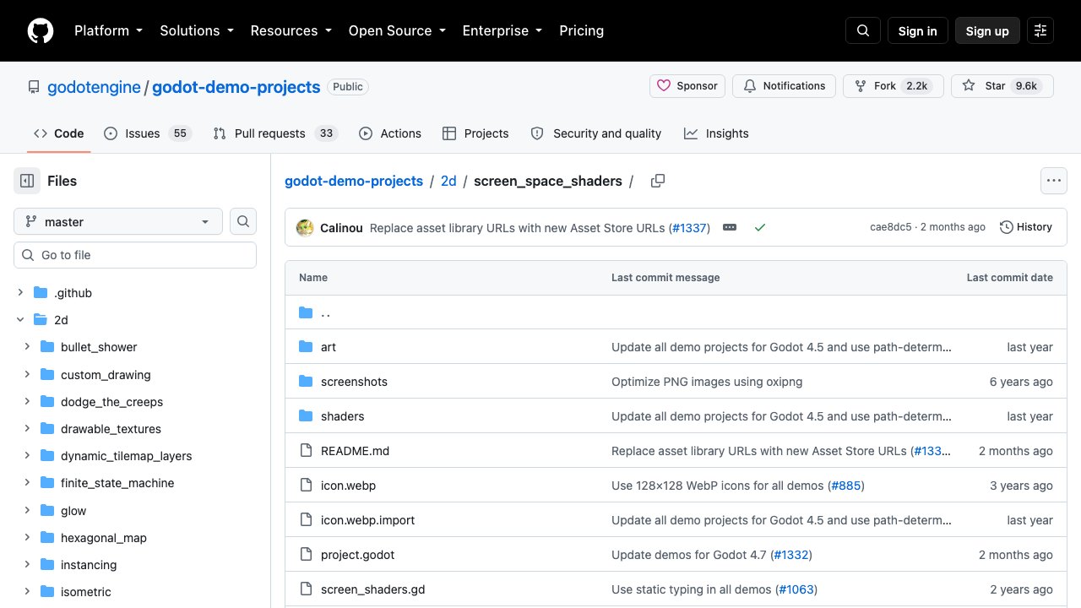Switch to the Issues tab
Image resolution: width=1081 pixels, height=608 pixels.
coord(148,133)
